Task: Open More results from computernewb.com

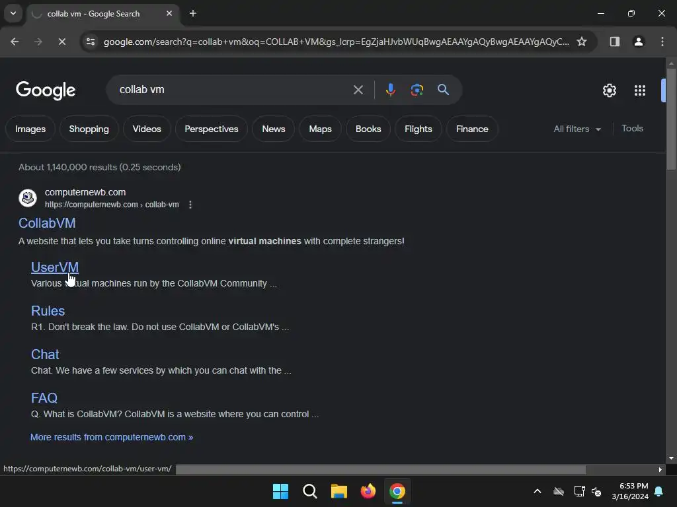Action: coord(111,437)
